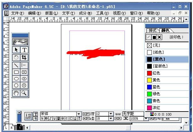
Task: Select the Polygon Frame tool
Action: (x=24, y=85)
